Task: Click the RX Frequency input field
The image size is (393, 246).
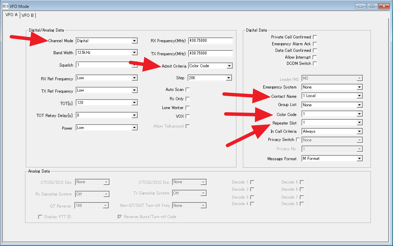Action: (210, 41)
